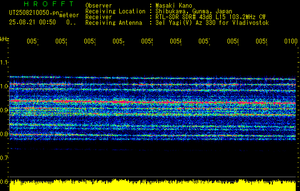Click RTL-SDR SDR# 103.2MHz CW text
The image size is (300, 191).
[x=210, y=17]
